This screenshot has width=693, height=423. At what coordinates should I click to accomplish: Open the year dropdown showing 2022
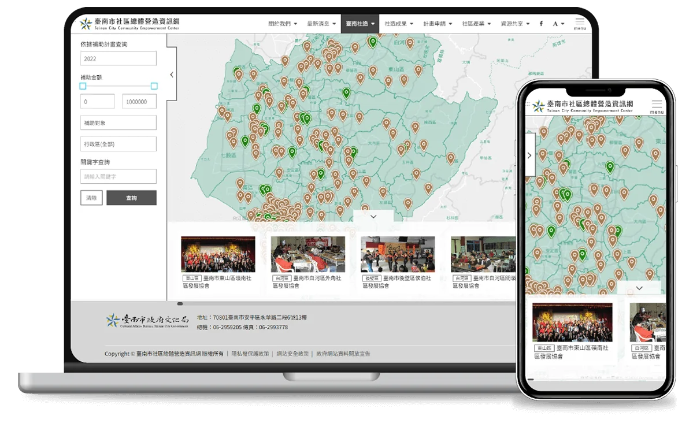point(118,58)
